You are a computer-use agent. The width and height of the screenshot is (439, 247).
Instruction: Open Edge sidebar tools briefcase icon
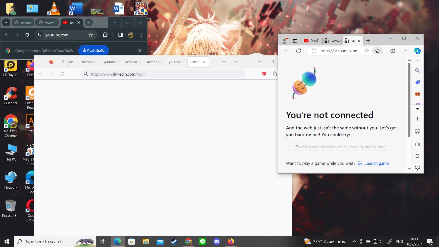point(418,94)
